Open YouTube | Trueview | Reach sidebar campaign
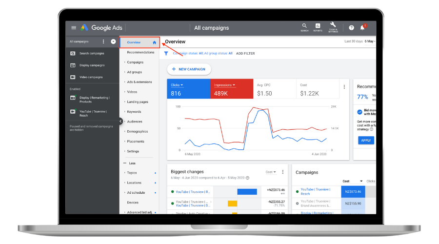Viewport: 439px width, 244px height. pos(93,113)
